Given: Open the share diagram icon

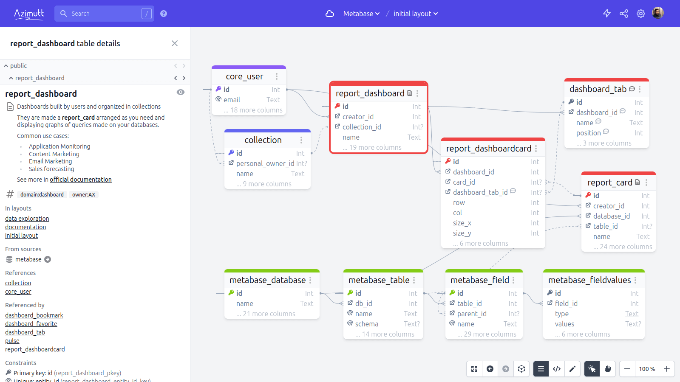Looking at the screenshot, I should 623,13.
